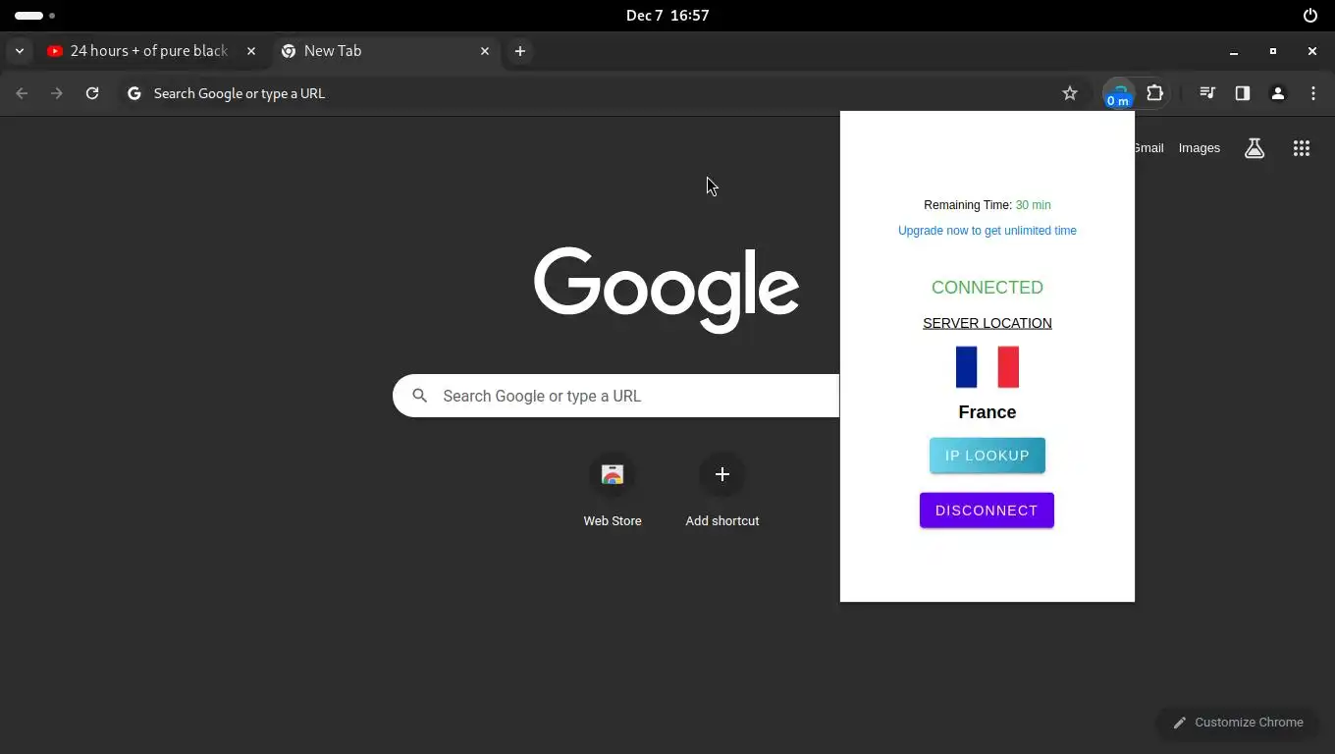Click the CONNECTED status text
Viewport: 1335px width, 754px height.
click(x=988, y=288)
